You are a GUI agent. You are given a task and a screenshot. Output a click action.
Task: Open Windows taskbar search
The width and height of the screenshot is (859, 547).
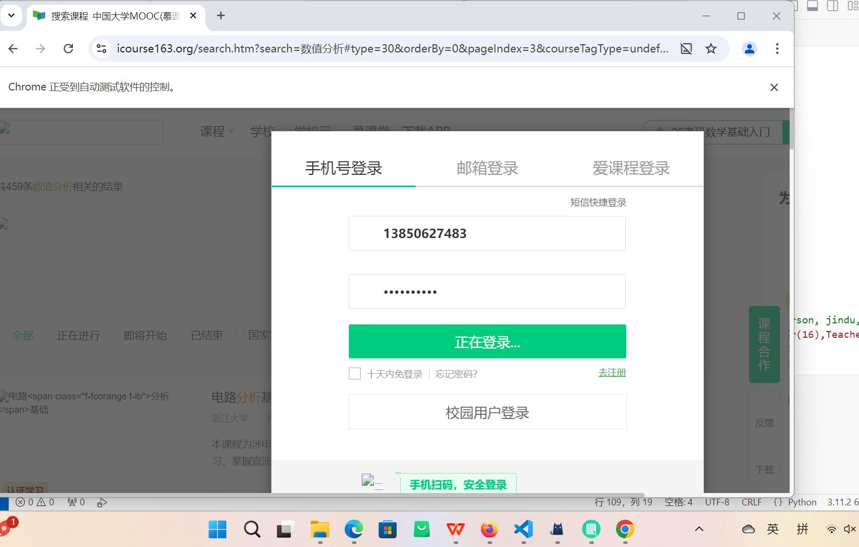tap(252, 529)
